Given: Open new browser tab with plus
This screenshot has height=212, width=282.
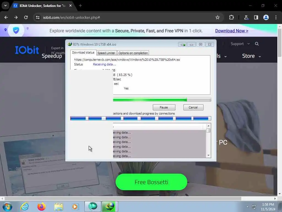Looking at the screenshot, I should coord(80,6).
